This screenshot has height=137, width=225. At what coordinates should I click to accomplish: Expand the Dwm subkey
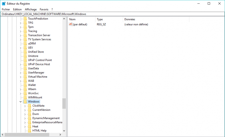pos(25,114)
